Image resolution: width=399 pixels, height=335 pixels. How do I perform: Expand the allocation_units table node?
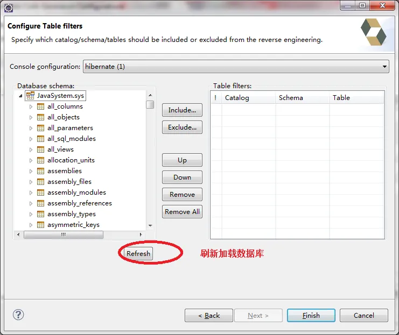pos(31,160)
